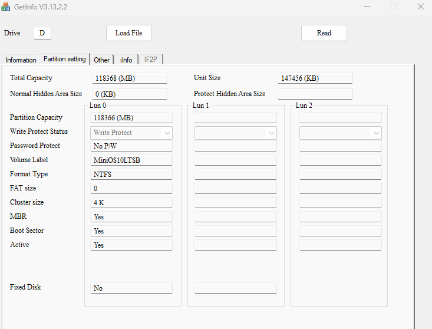Click the Format Type field NTFS

point(131,174)
